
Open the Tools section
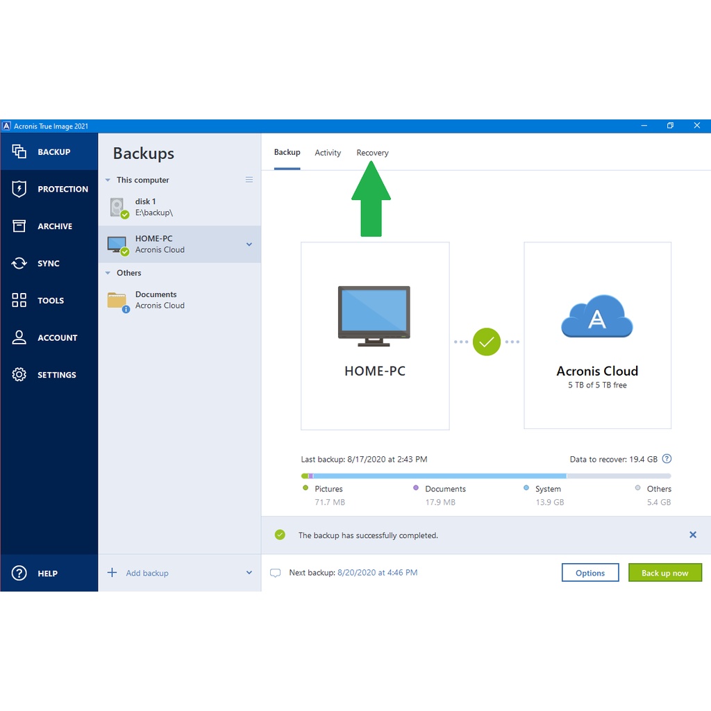pos(49,300)
